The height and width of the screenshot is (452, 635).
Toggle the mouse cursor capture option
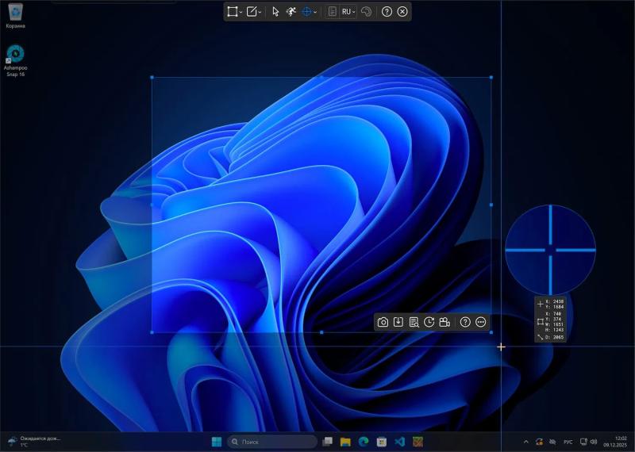(x=275, y=12)
